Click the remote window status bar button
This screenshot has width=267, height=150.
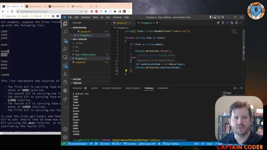[x=64, y=144]
